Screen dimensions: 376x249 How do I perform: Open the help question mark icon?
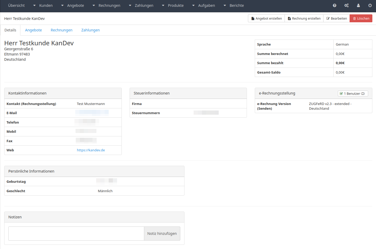[334, 5]
